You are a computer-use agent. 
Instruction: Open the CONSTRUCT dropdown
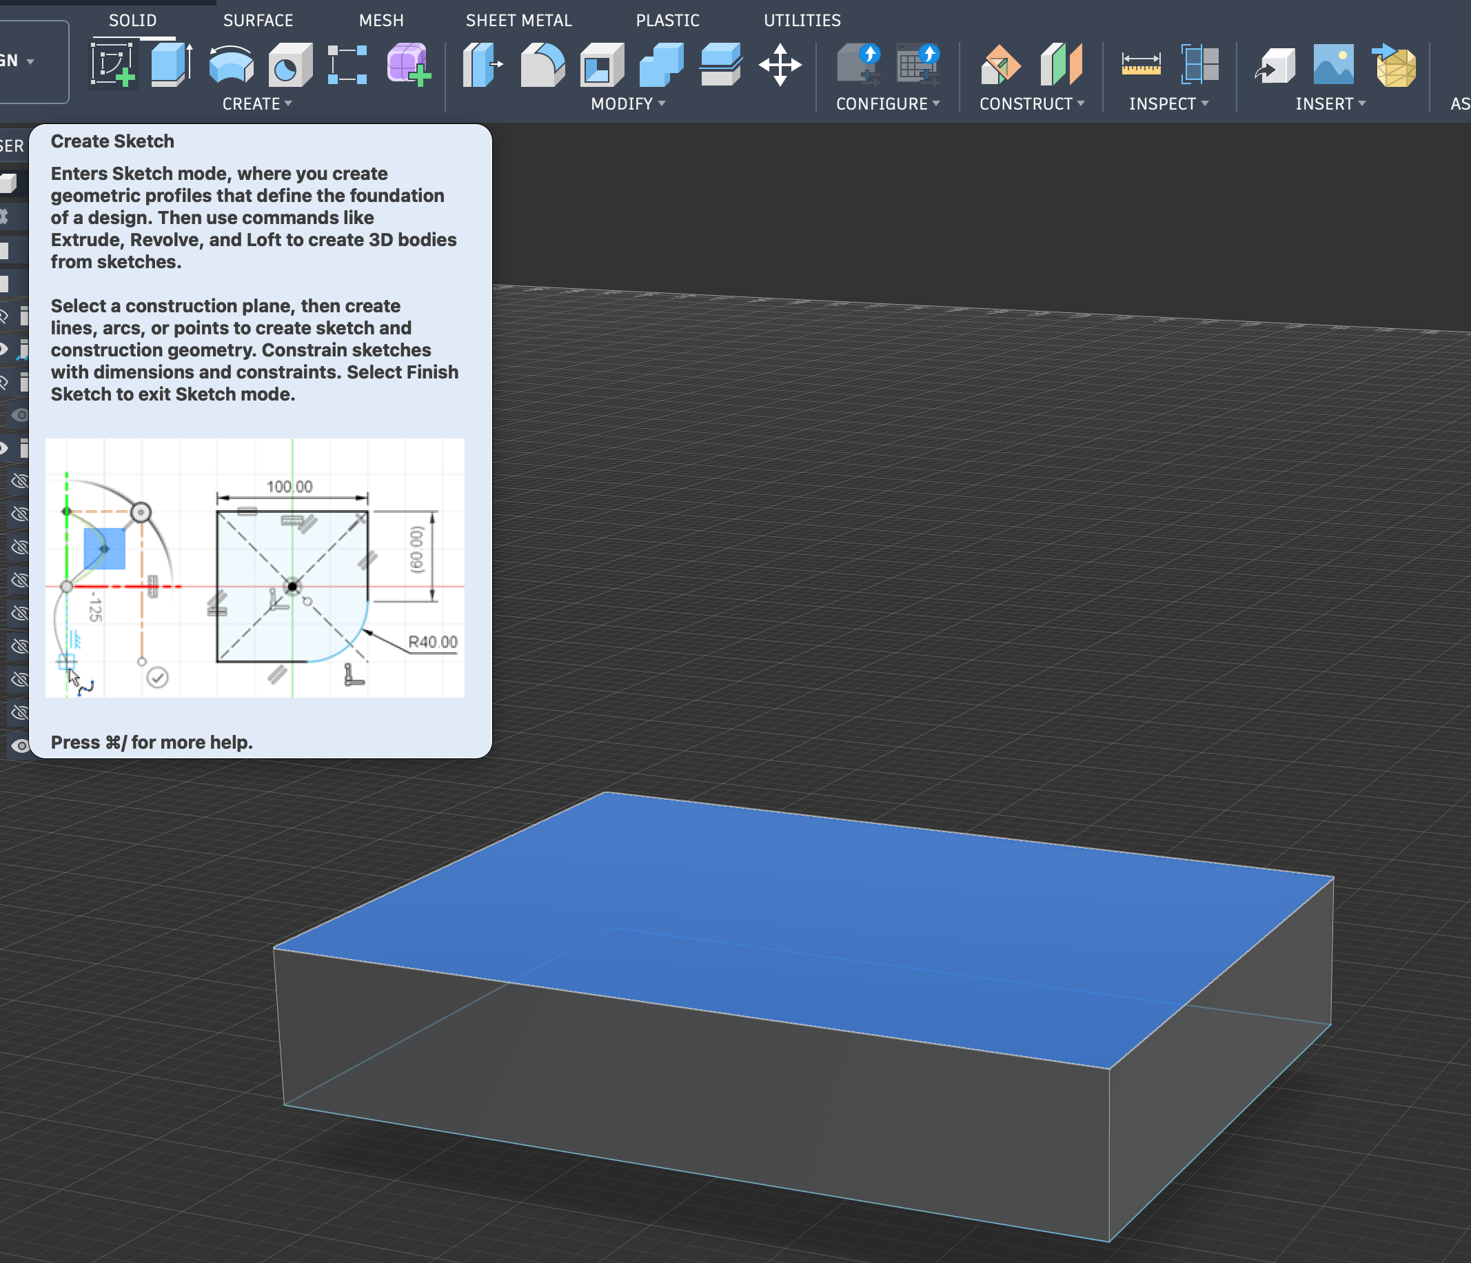pos(1031,103)
